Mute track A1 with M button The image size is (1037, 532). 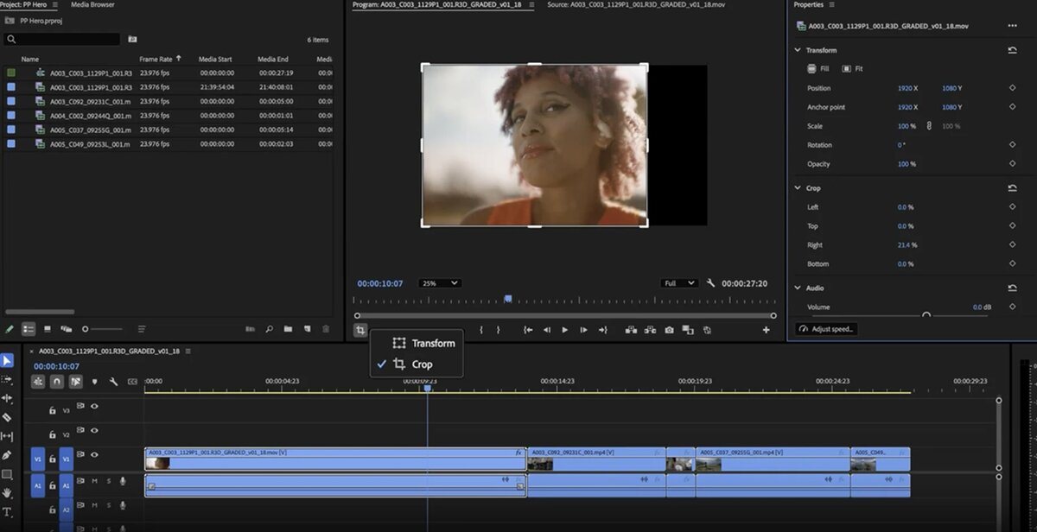pos(94,481)
